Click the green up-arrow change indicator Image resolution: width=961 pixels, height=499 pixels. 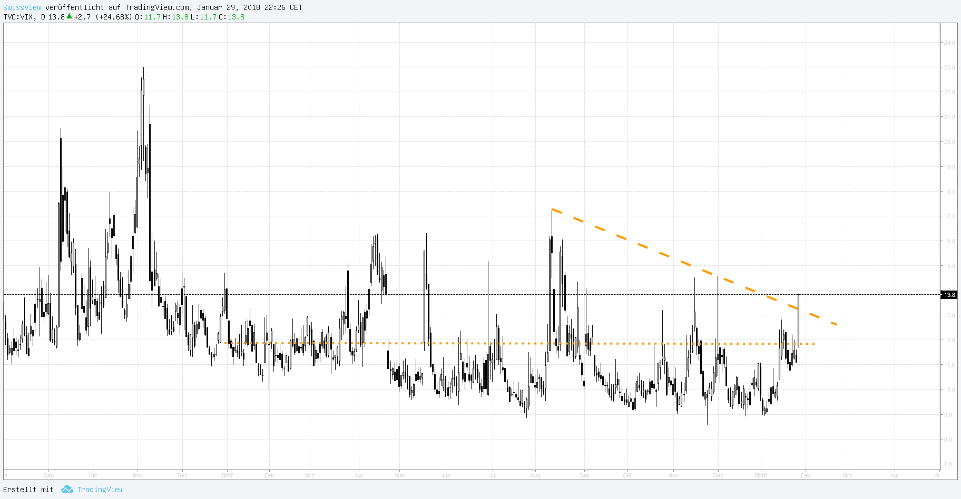click(69, 16)
